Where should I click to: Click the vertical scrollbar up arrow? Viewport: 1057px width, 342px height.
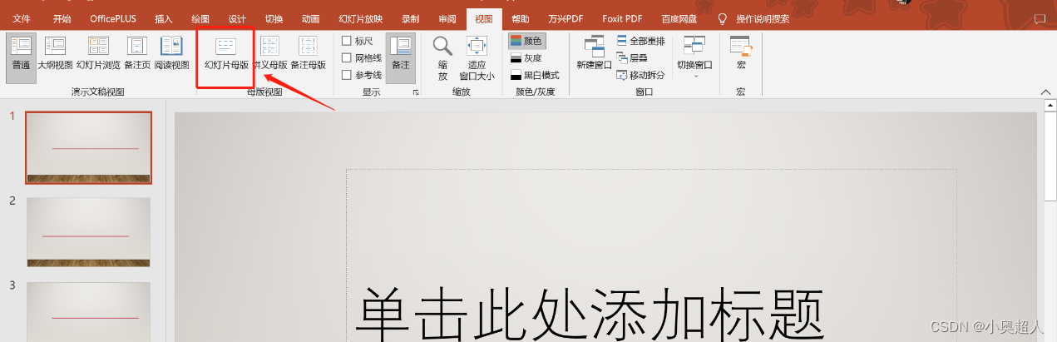point(1050,104)
